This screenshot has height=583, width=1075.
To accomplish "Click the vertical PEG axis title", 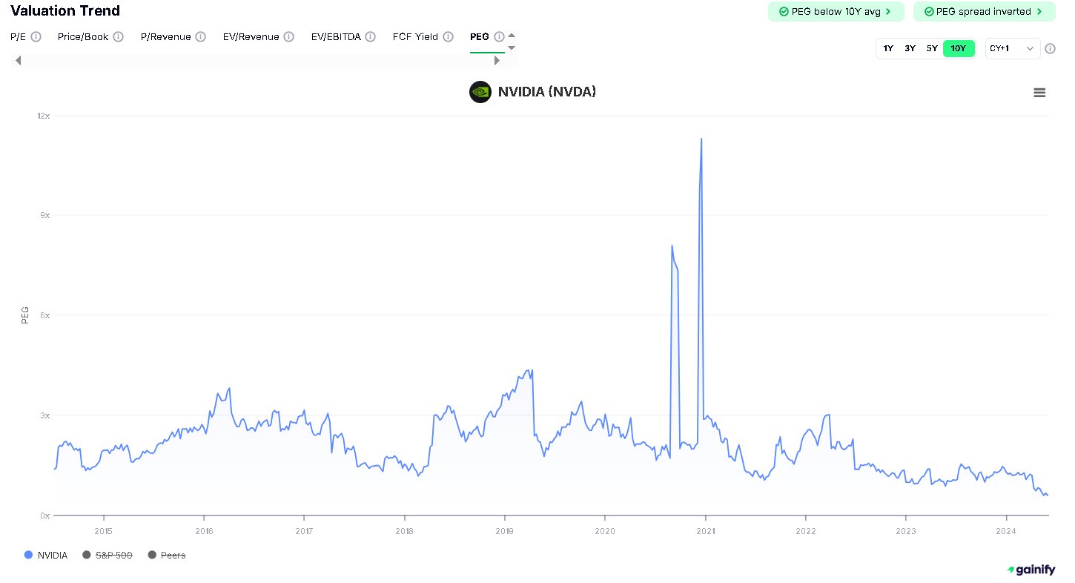I will (24, 315).
